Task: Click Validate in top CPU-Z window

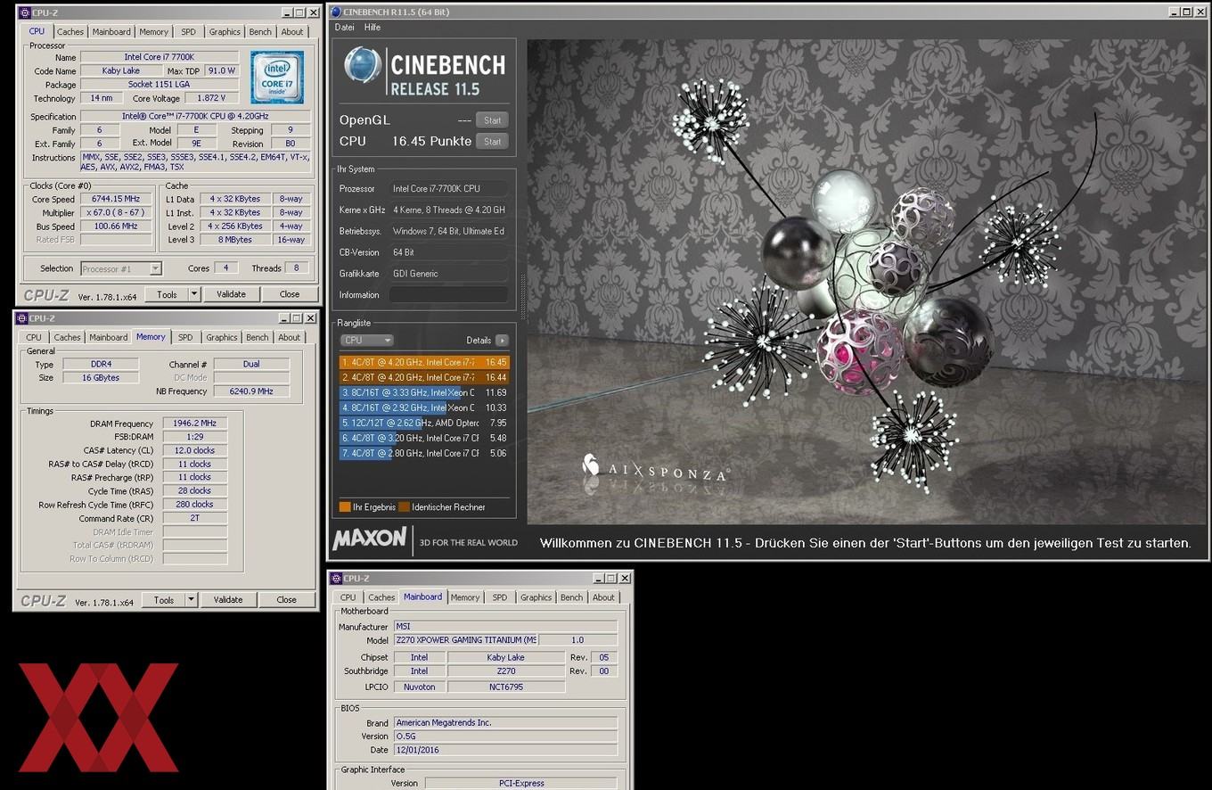Action: click(231, 294)
